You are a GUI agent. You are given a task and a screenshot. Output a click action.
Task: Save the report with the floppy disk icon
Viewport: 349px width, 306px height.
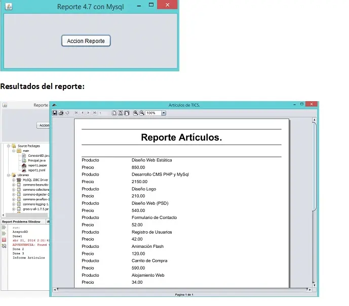pos(55,113)
